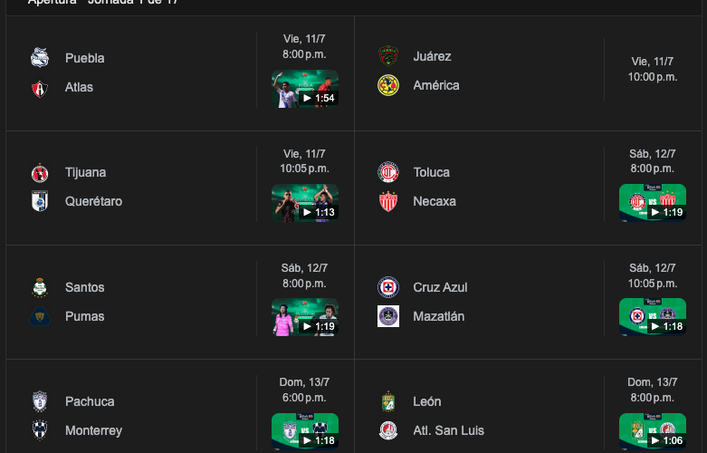Click the Atlas team crest
The image size is (707, 453).
coord(39,87)
